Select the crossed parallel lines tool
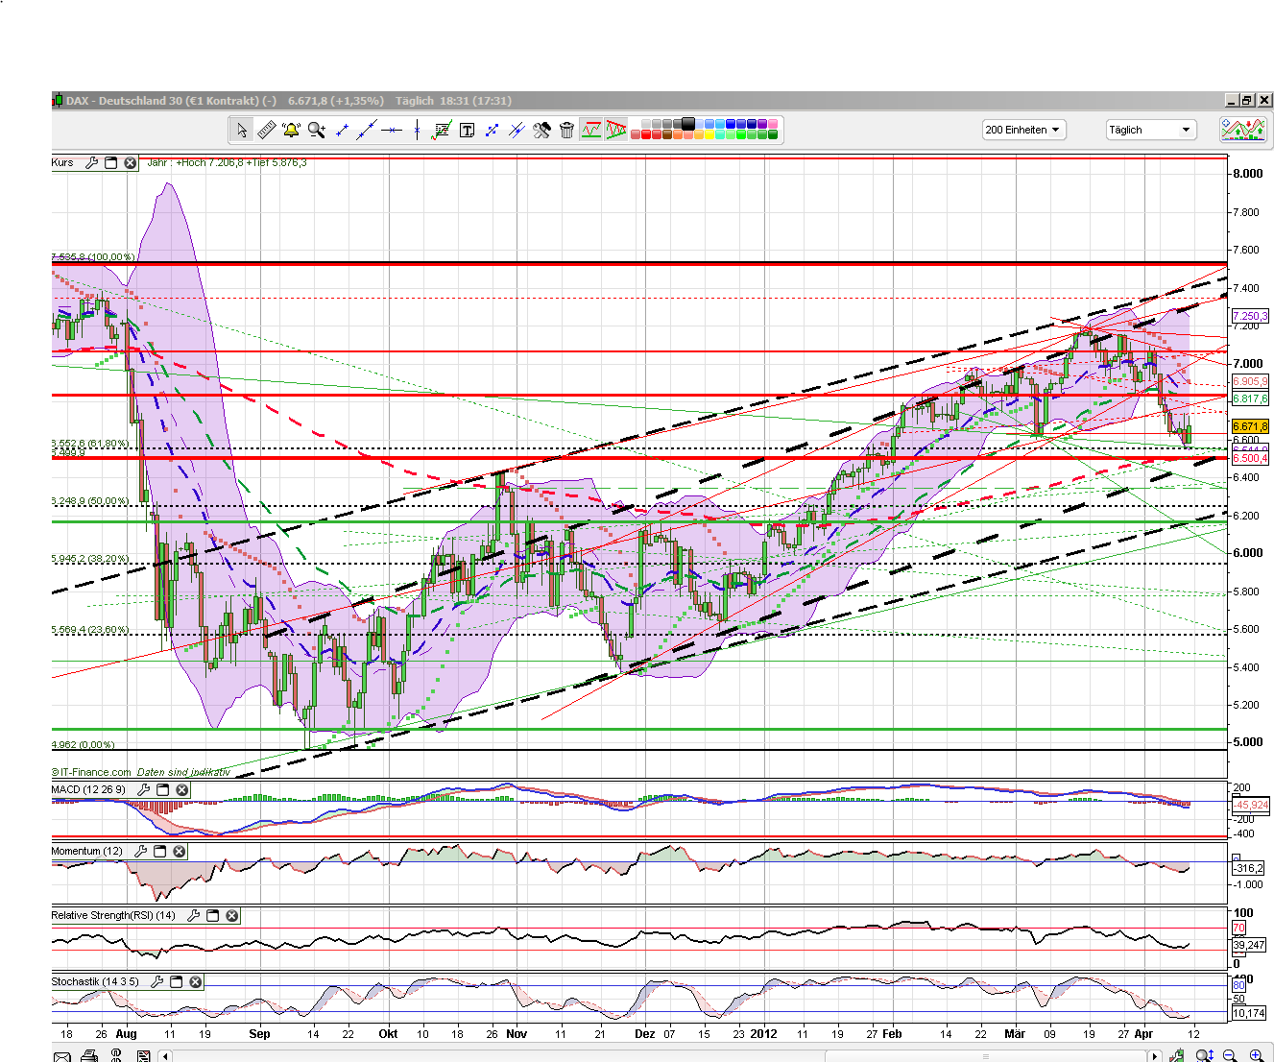This screenshot has width=1274, height=1062. point(517,130)
